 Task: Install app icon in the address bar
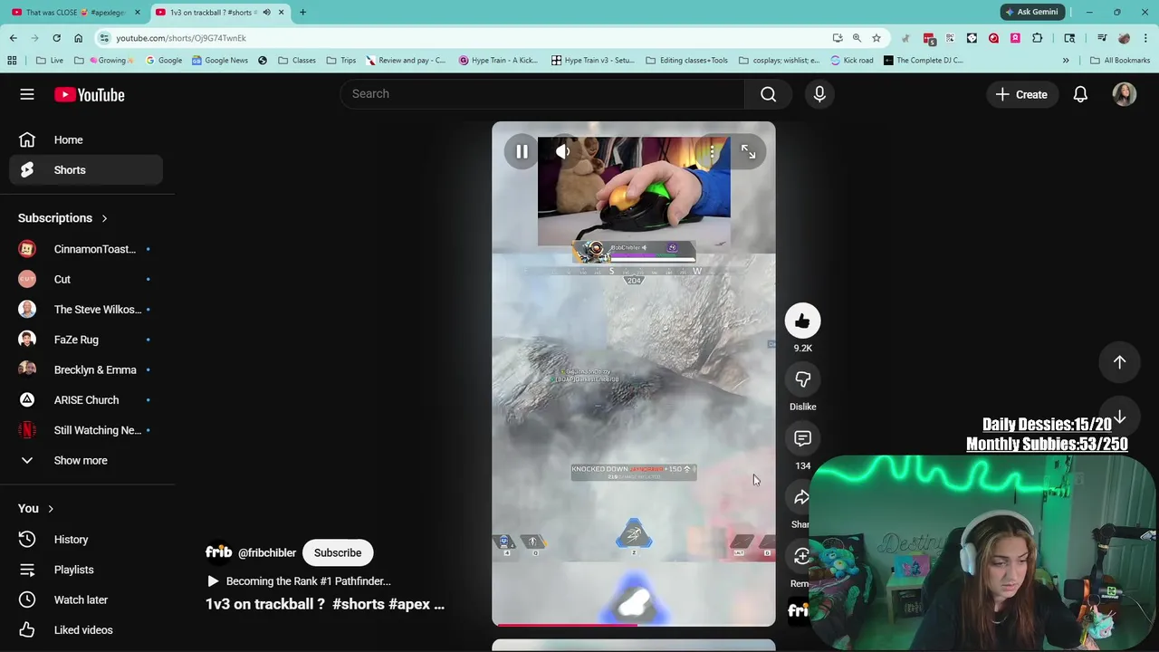point(838,38)
